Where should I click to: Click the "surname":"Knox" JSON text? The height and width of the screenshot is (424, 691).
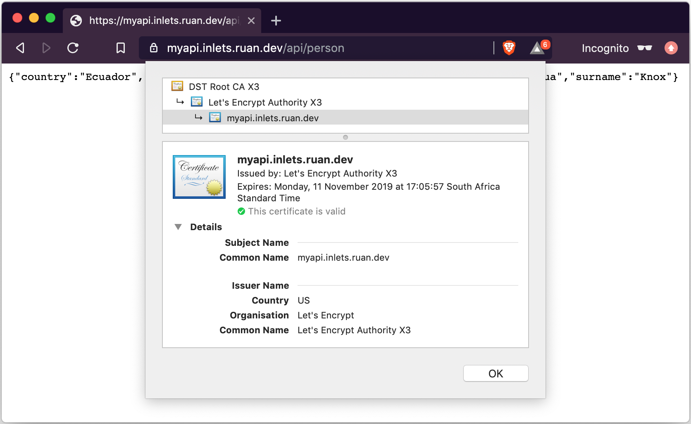624,77
